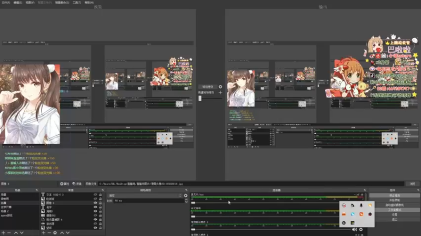Click the green NVIDIA icon in tray popup
The height and width of the screenshot is (236, 421).
point(353,222)
